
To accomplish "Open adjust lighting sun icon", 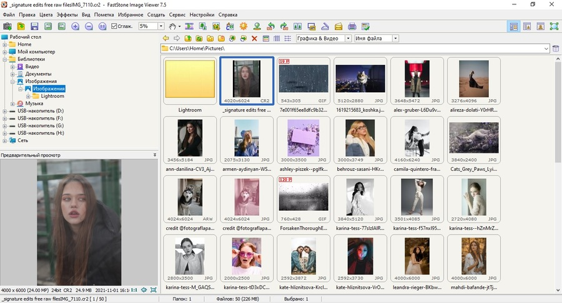I will 244,26.
